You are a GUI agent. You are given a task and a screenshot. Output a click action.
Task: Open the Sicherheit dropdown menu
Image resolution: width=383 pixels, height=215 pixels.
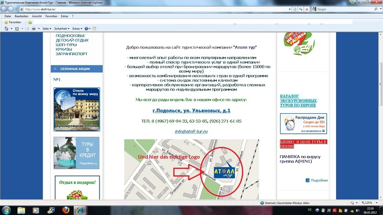[x=62, y=29]
